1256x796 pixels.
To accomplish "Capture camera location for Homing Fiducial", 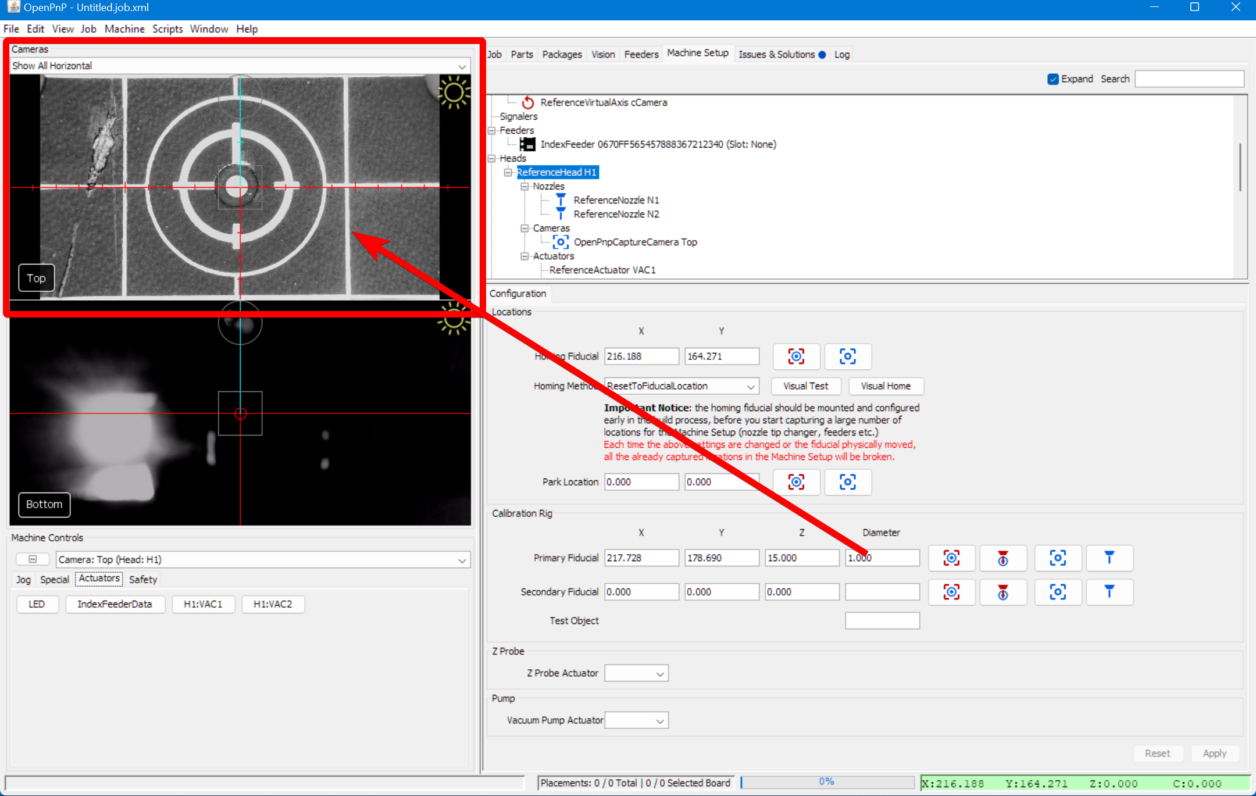I will pyautogui.click(x=796, y=356).
